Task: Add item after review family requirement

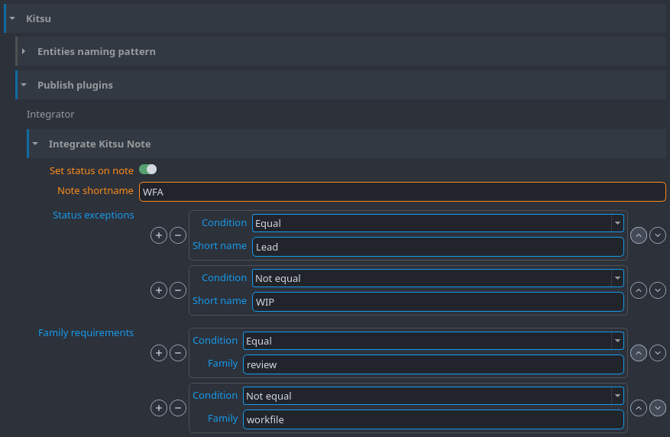Action: click(159, 353)
